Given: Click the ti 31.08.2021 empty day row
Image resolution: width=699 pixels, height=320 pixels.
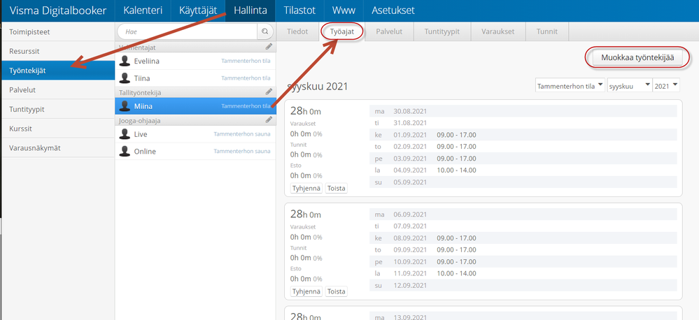Looking at the screenshot, I should tap(523, 123).
